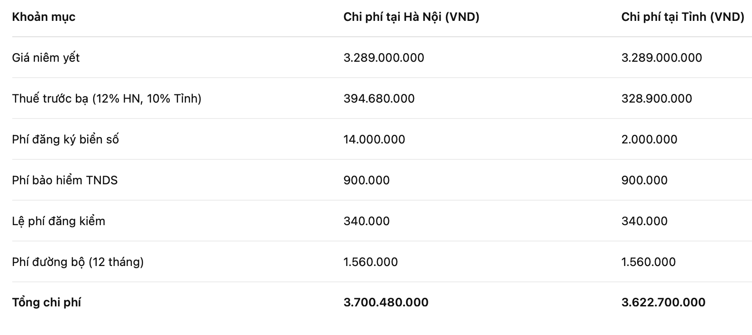Select the road fee in Tỉnh column
Viewport: 752px width, 335px height.
[x=648, y=262]
